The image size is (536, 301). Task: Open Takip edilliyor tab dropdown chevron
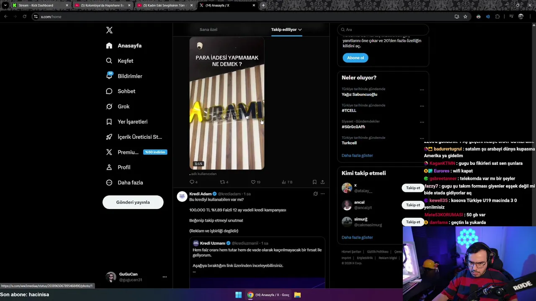click(x=300, y=30)
